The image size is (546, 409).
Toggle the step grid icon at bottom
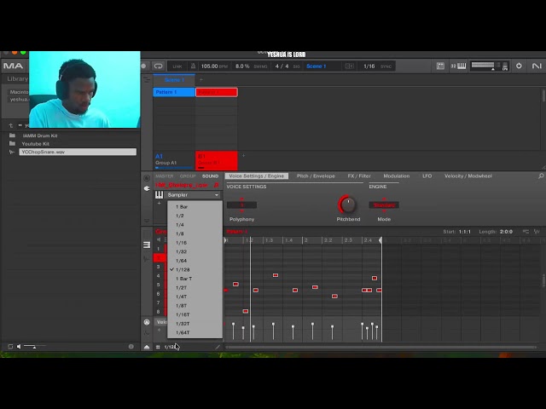(158, 347)
